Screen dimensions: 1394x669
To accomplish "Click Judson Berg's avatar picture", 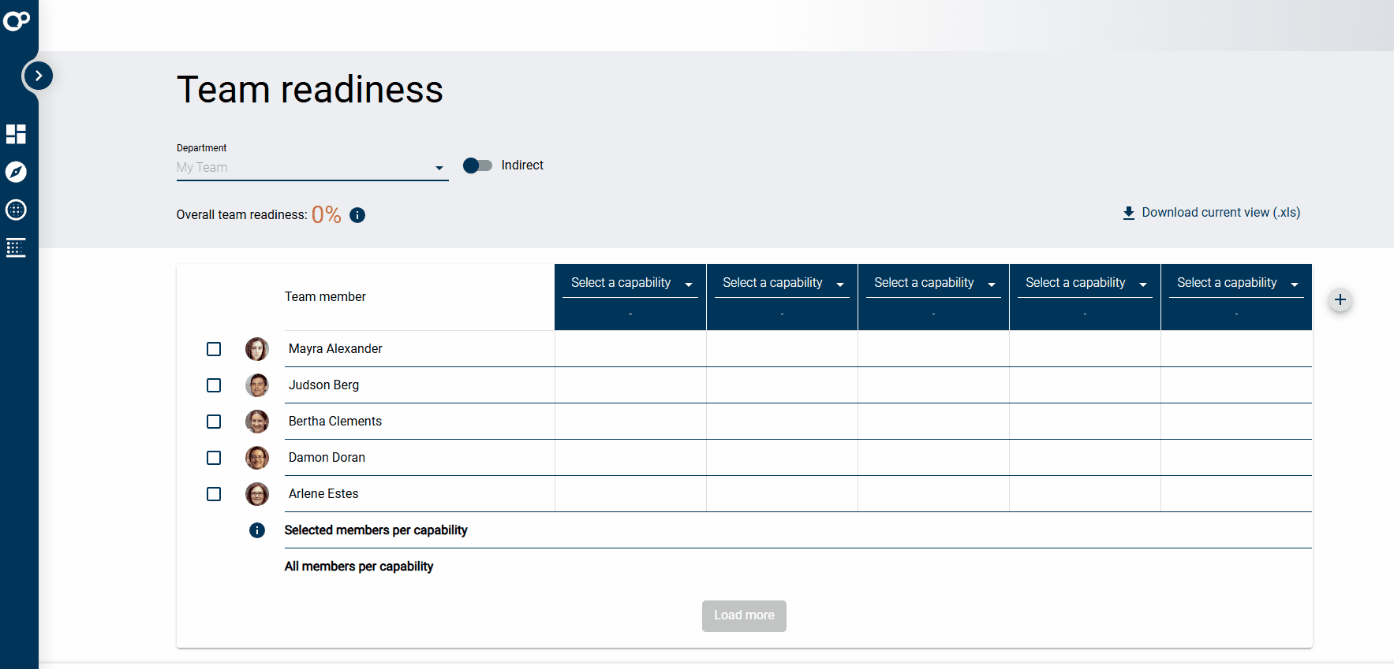I will [257, 385].
